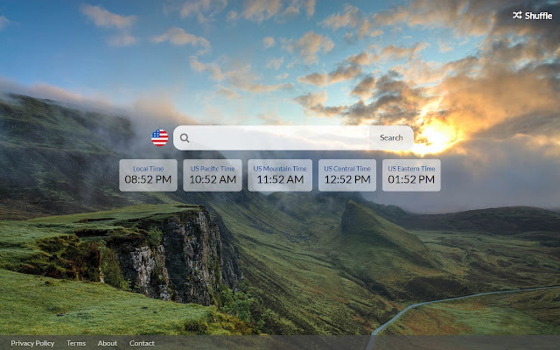
Task: Open the Privacy Policy page
Action: (32, 343)
